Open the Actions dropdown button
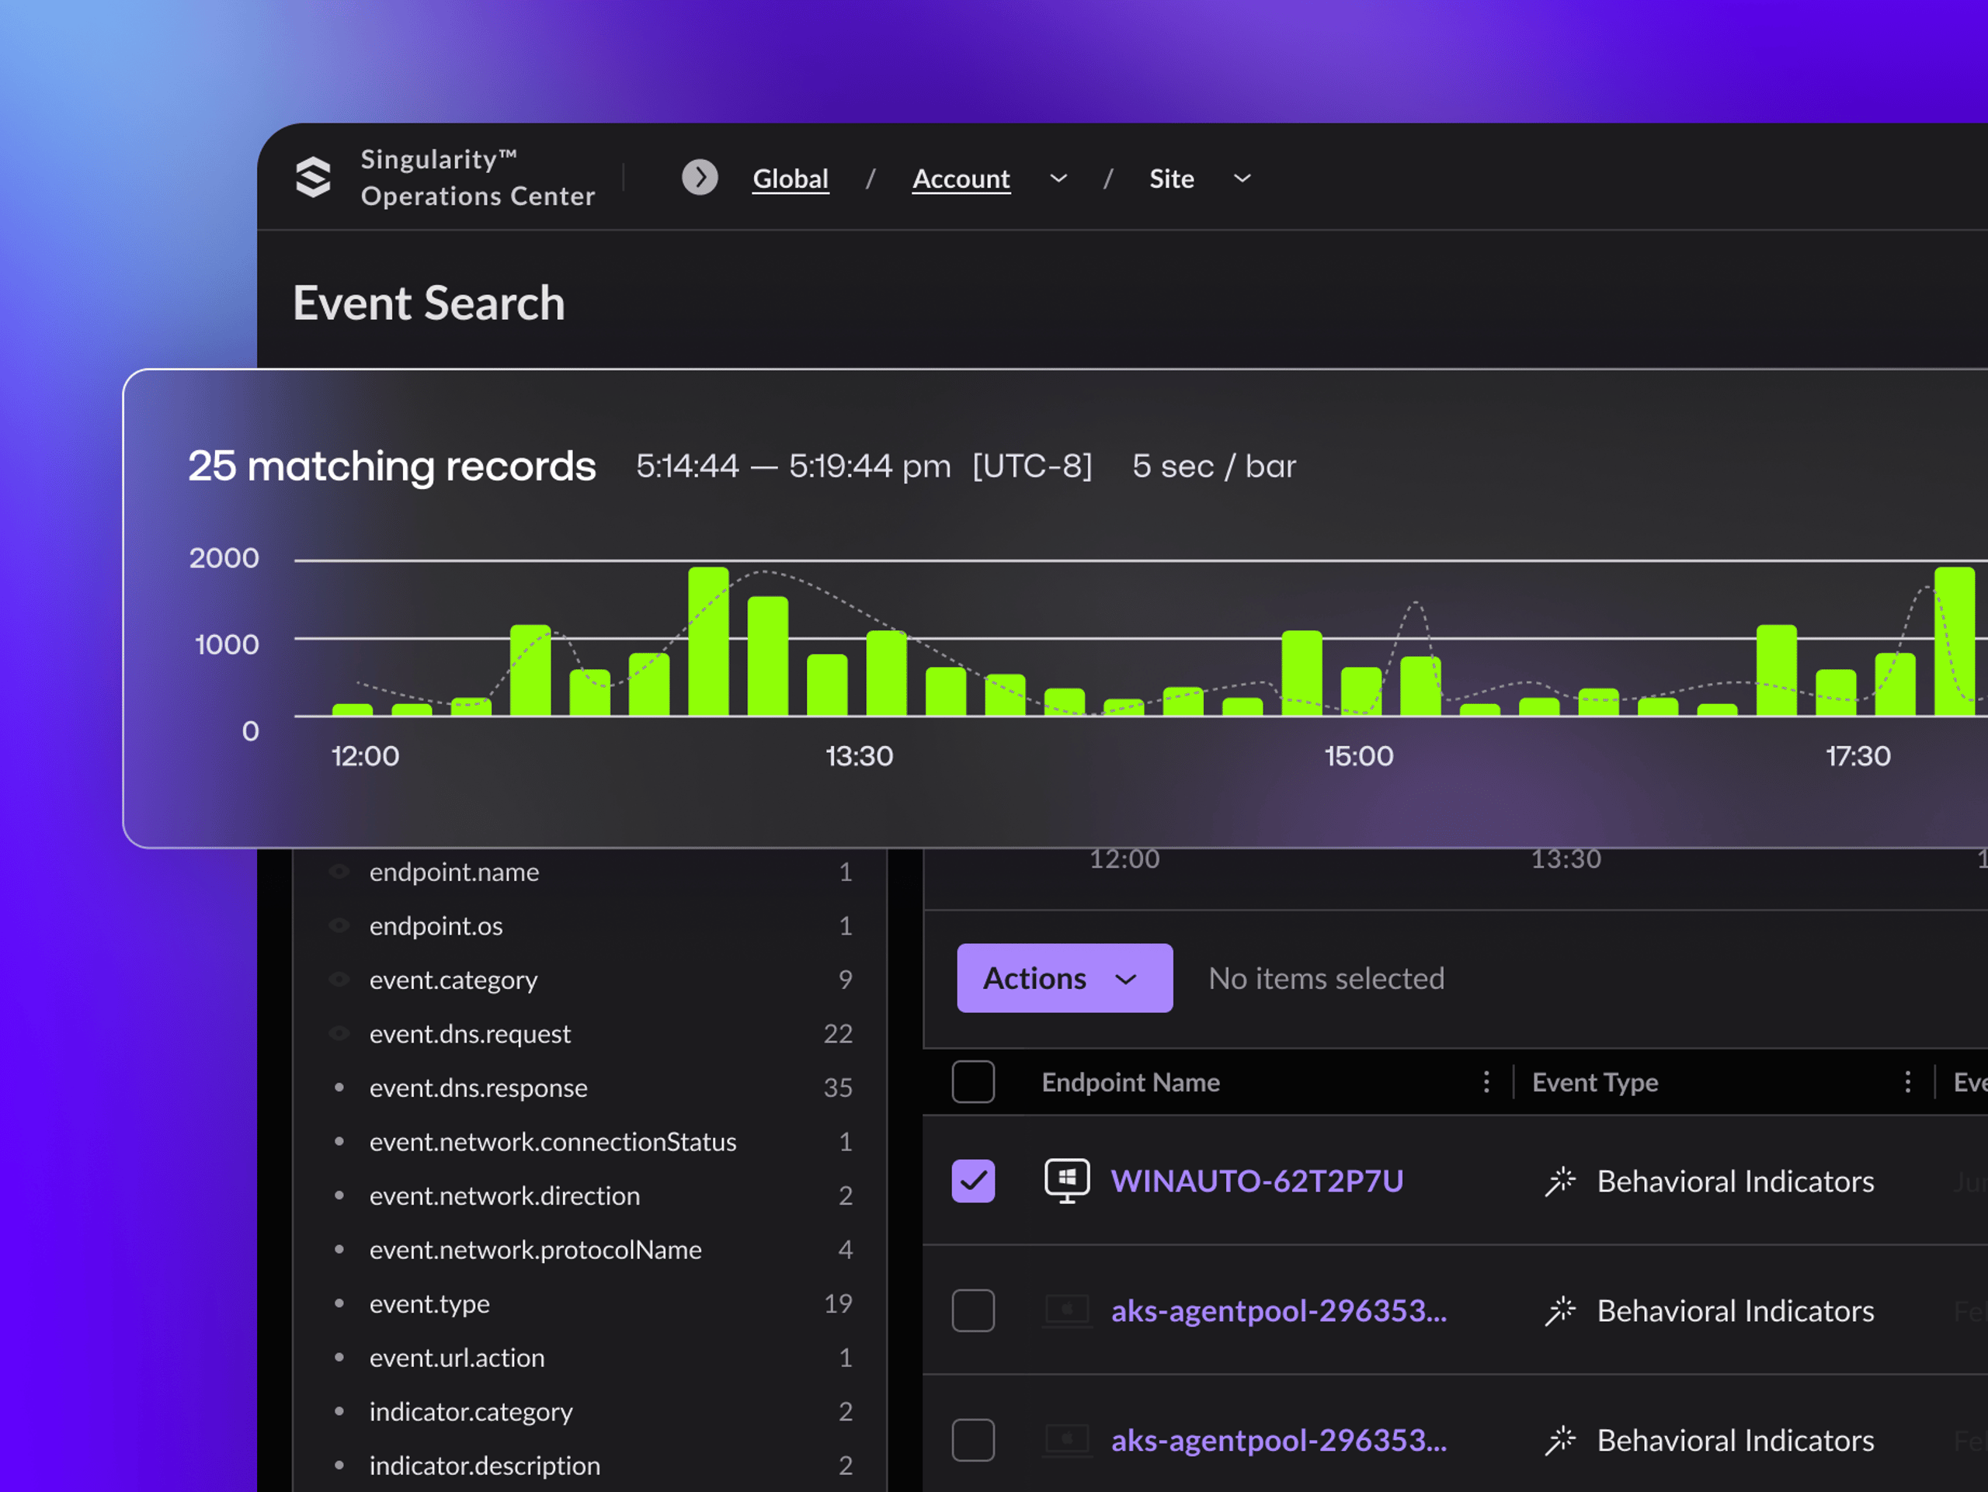The height and width of the screenshot is (1492, 1988). (x=1064, y=978)
